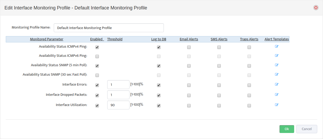Cancel editing the monitoring profile

coord(307,129)
